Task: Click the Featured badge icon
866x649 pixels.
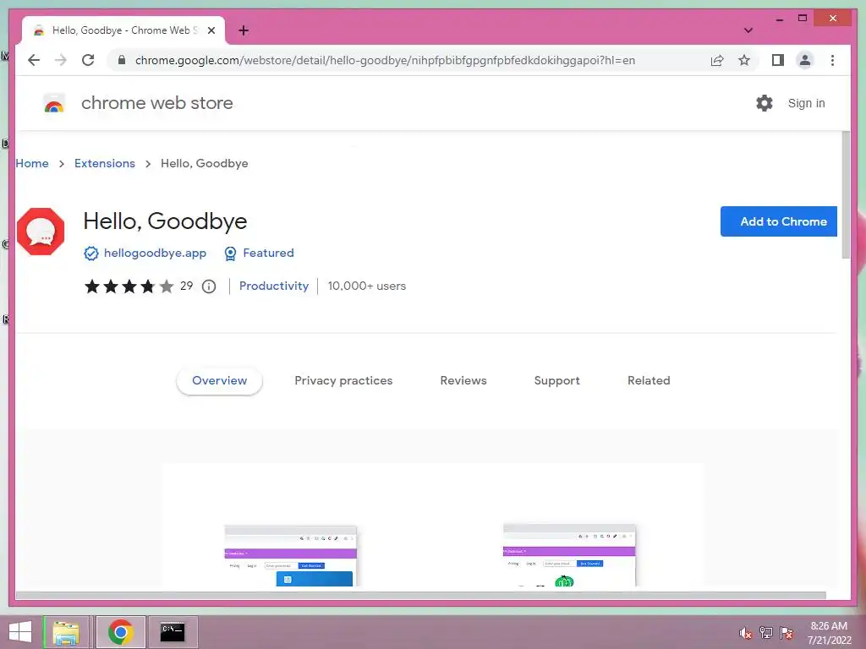Action: pyautogui.click(x=230, y=254)
